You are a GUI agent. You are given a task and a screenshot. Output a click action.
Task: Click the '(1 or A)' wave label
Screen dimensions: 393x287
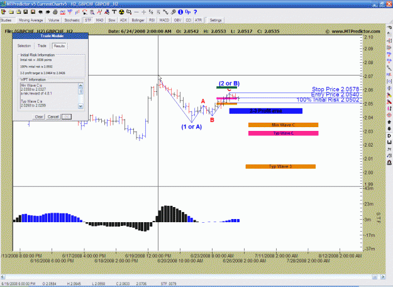pos(192,127)
